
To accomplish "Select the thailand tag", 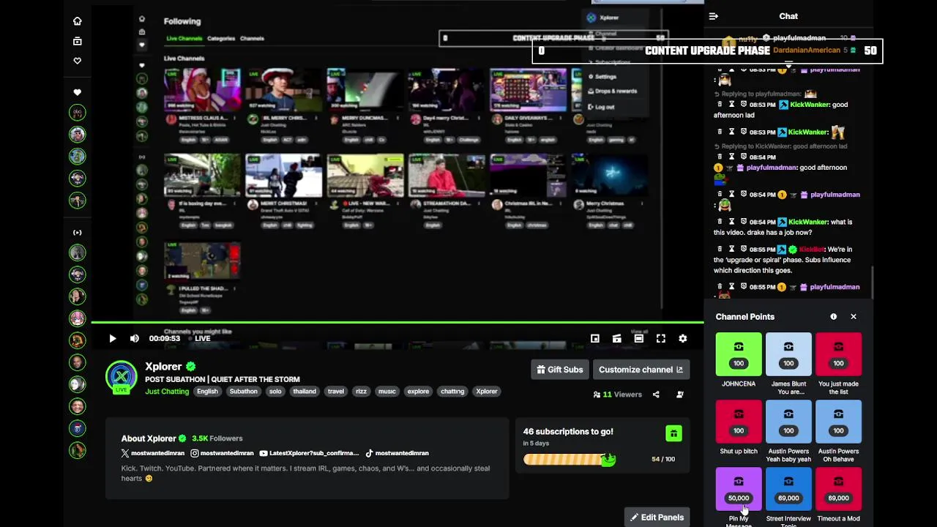I will click(x=305, y=392).
